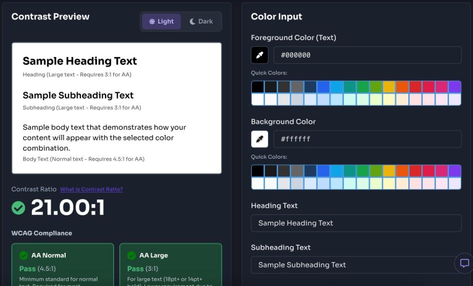This screenshot has width=473, height=286.
Task: Pick yellow background quick color
Action: pos(389,171)
